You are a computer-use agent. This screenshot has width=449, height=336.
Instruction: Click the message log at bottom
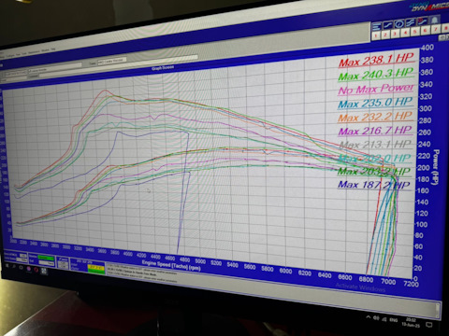[x=142, y=272]
